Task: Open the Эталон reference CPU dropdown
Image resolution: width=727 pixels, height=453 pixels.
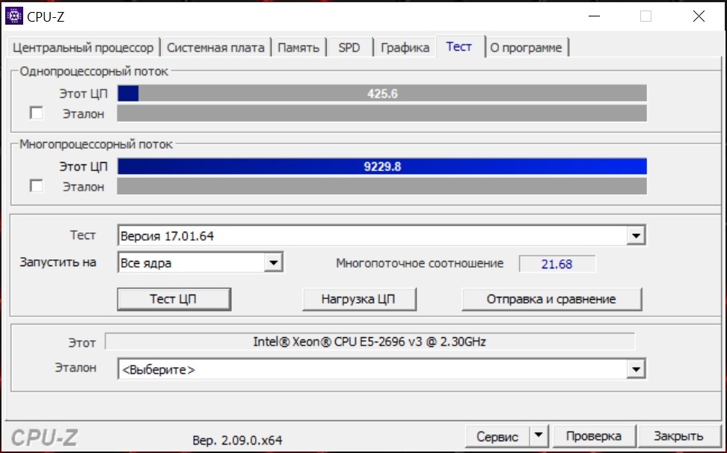Action: (x=636, y=369)
